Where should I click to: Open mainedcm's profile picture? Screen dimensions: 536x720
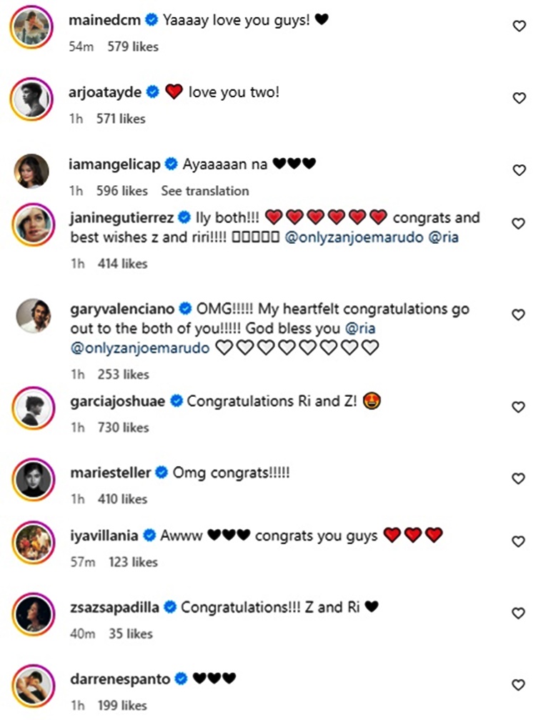pos(32,28)
